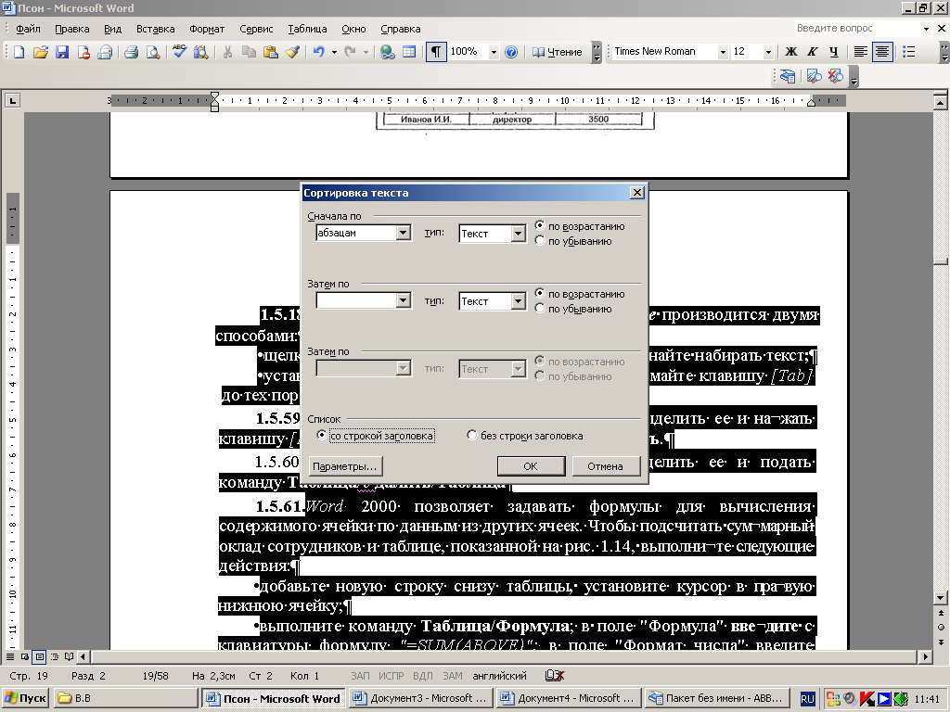
Task: Choose 'без строки заголовка' option
Action: click(472, 436)
